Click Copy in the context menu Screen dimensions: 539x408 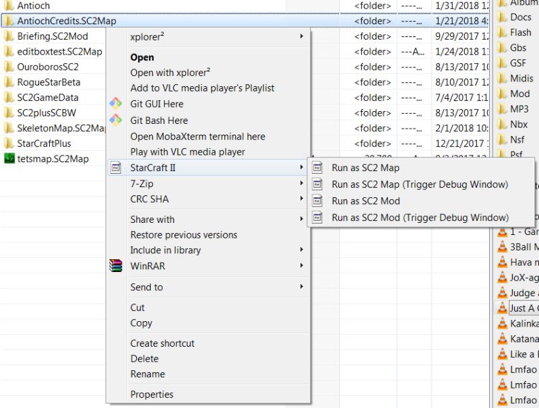coord(141,323)
